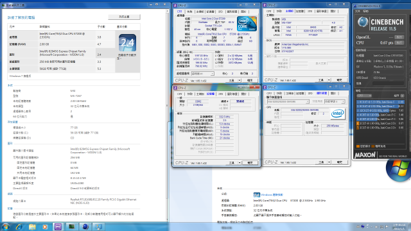This screenshot has width=411, height=231.
Task: Click CPU-Z title icon in top-left CPU window
Action: coord(175,5)
